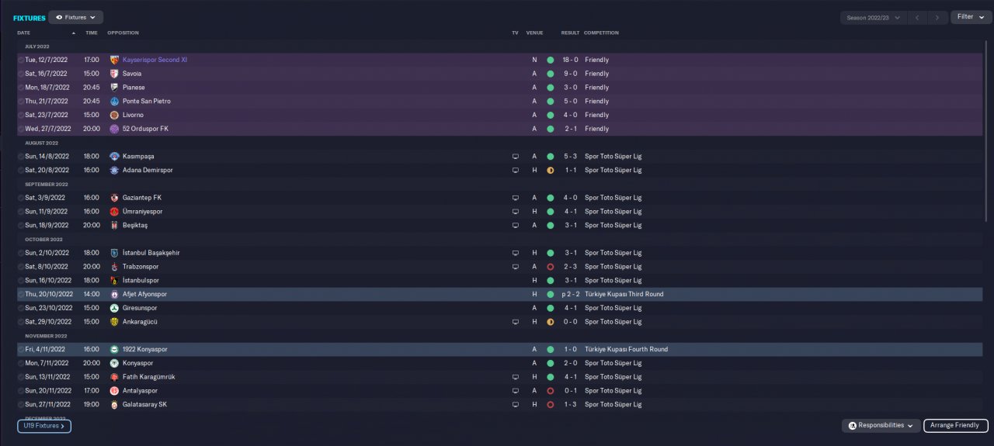Click the TV broadcast icon for Kasımpaşa match
The width and height of the screenshot is (994, 446).
click(515, 156)
